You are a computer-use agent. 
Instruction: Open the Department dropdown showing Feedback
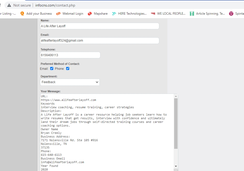click(x=70, y=82)
